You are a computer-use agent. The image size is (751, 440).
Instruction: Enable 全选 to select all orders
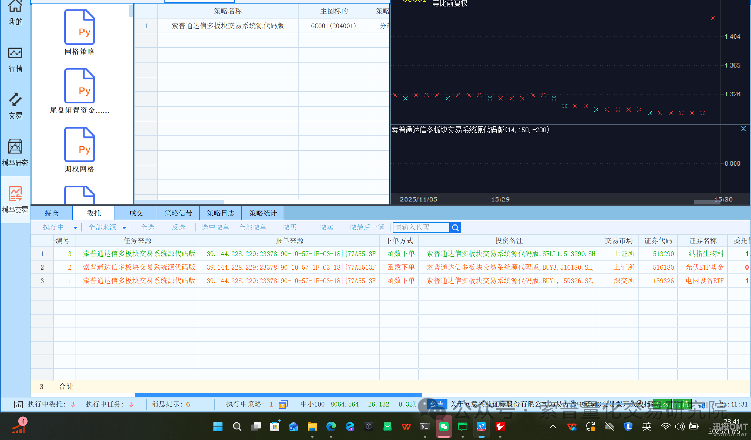pos(147,227)
